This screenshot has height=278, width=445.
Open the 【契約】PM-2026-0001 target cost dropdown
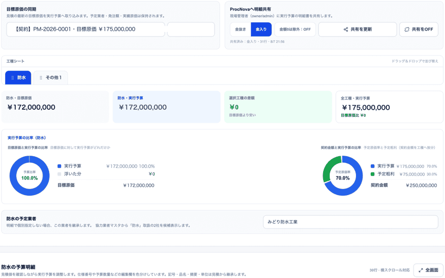85,29
